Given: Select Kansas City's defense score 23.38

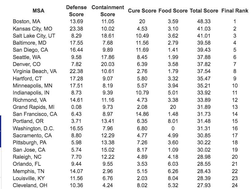Looking at the screenshot, I should coord(76,29).
